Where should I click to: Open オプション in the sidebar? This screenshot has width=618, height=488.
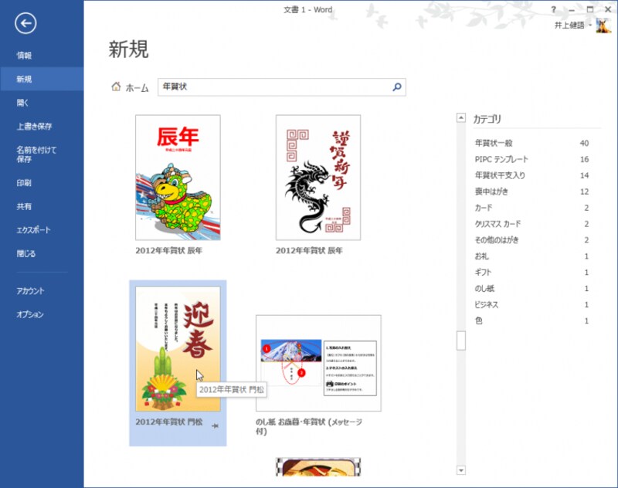tap(30, 314)
